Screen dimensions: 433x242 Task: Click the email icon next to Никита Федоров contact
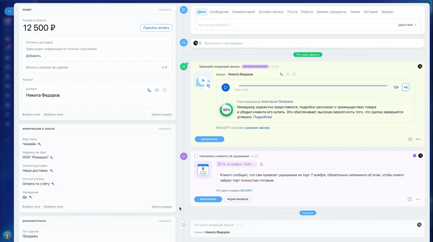tap(157, 90)
